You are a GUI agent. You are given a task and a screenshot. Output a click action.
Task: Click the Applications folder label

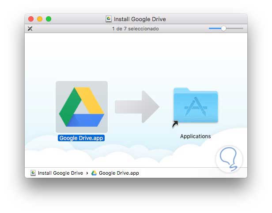[196, 136]
